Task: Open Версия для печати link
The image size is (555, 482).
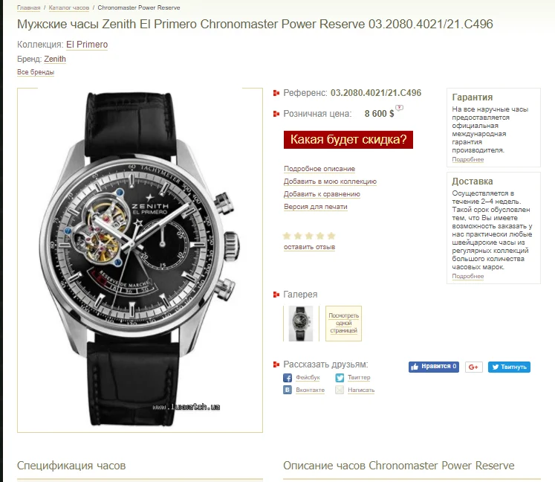Action: (x=315, y=207)
